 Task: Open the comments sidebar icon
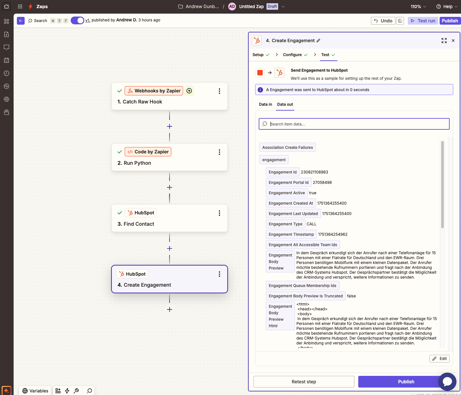click(6, 47)
